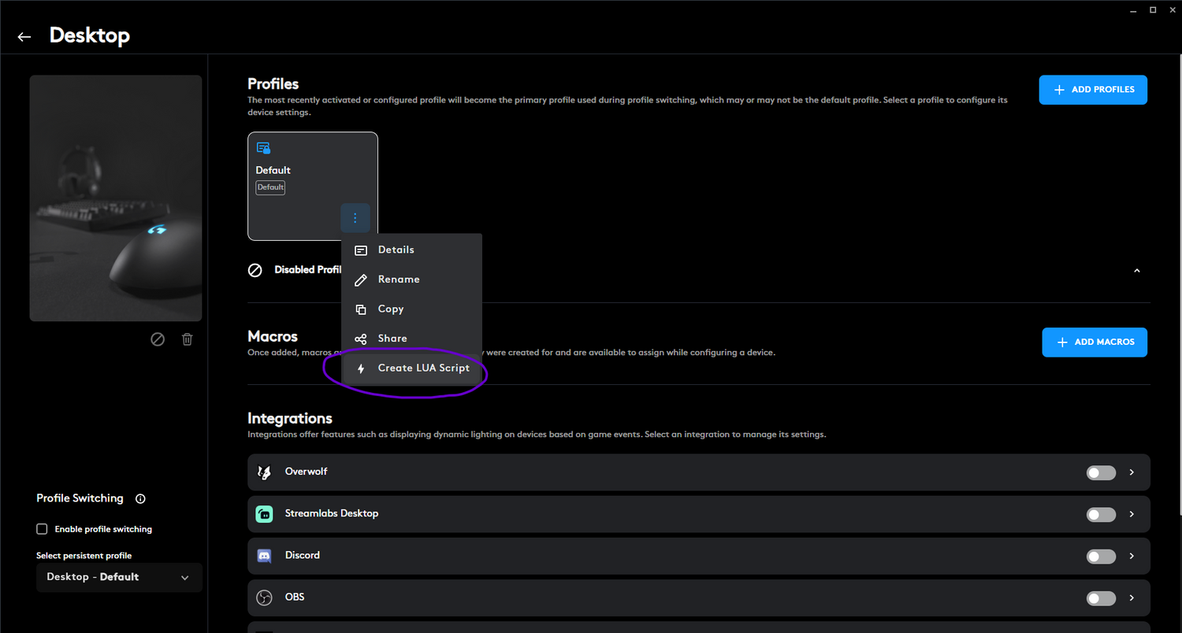Select Create LUA Script from context menu
Image resolution: width=1182 pixels, height=633 pixels.
pyautogui.click(x=413, y=368)
